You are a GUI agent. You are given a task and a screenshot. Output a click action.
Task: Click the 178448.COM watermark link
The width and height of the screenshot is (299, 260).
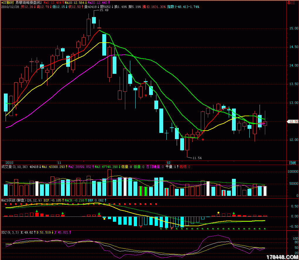(x=282, y=257)
